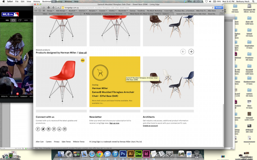257x160 pixels.
Task: Open the Privacy footer link
Action: click(x=57, y=142)
